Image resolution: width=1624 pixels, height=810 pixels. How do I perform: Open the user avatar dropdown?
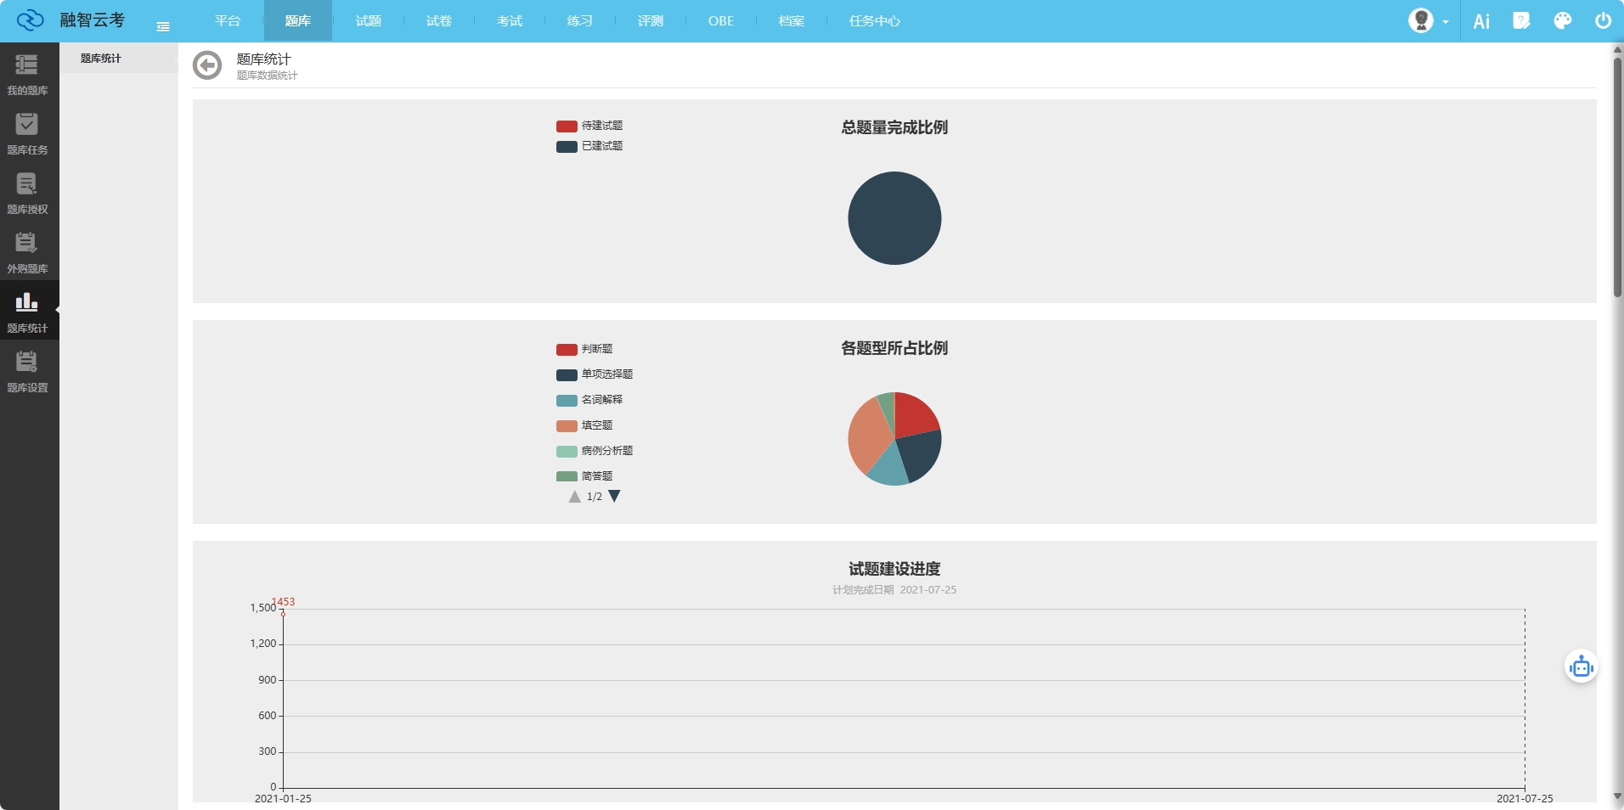coord(1428,21)
